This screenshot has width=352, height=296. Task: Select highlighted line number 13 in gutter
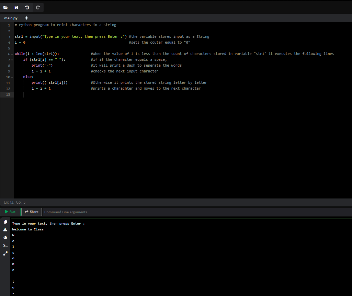8,95
